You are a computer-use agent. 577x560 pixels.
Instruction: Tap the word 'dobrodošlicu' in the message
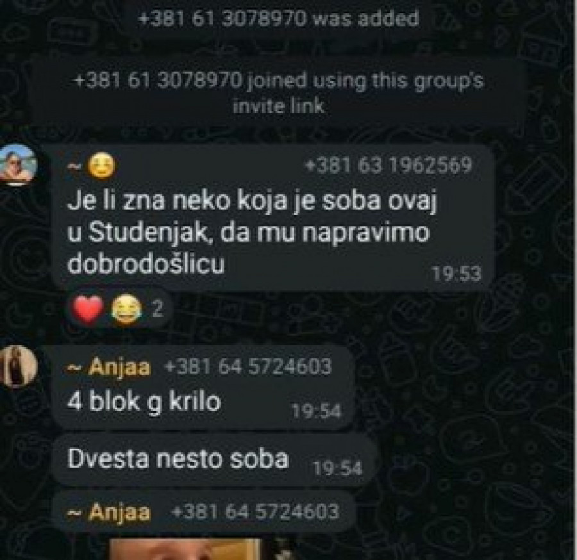(x=146, y=263)
